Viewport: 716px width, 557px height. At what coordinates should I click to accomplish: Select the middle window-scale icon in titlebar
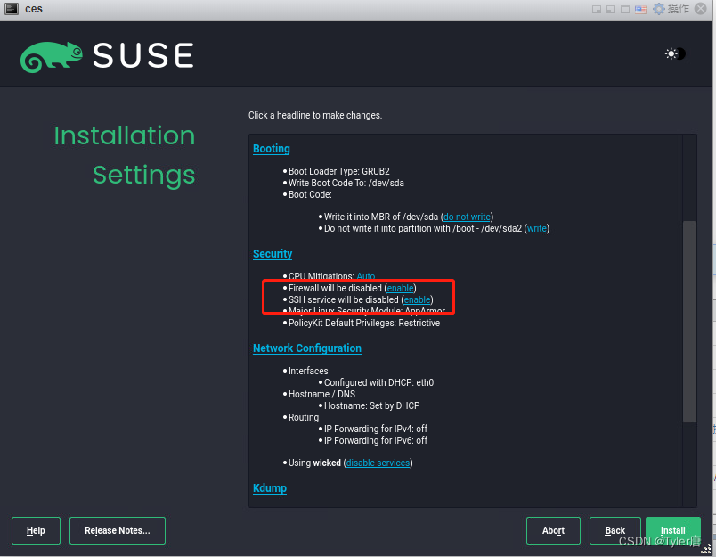pos(609,8)
